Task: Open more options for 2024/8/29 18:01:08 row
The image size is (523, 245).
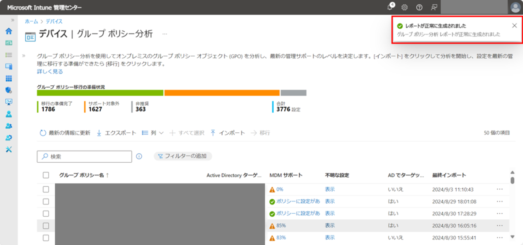Action: pos(499,201)
